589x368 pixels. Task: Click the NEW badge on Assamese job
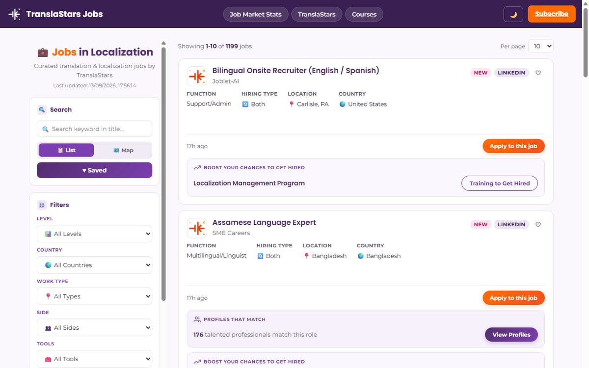click(x=481, y=224)
